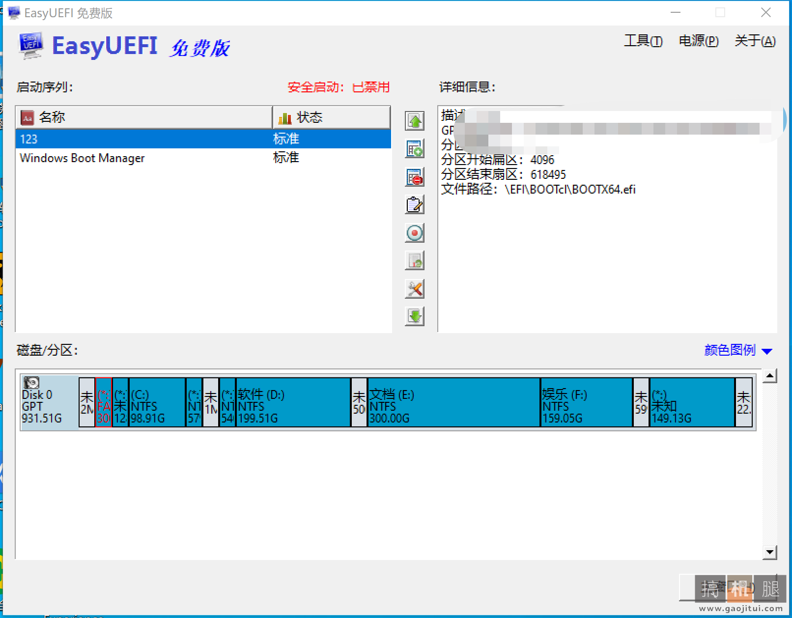Viewport: 792px width, 618px height.
Task: Click 安全启动: 已禁用 secure boot status
Action: [339, 87]
